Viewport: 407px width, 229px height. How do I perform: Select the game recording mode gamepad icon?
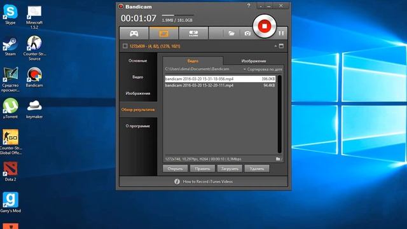[x=134, y=33]
